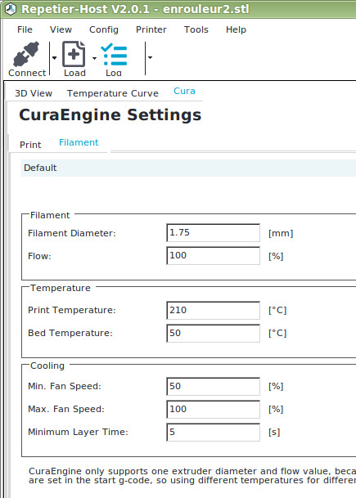Click the Print Temperature label
Image resolution: width=356 pixels, height=498 pixels.
[x=72, y=310]
